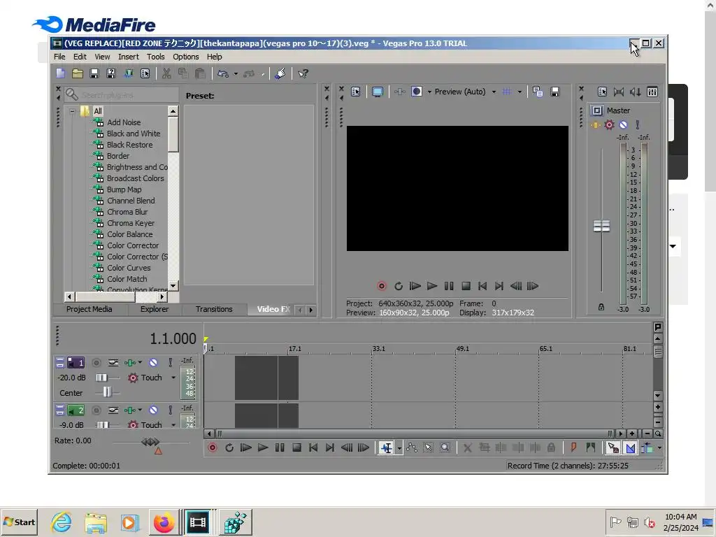
Task: Click the Render As toolbar icon
Action: click(x=129, y=73)
